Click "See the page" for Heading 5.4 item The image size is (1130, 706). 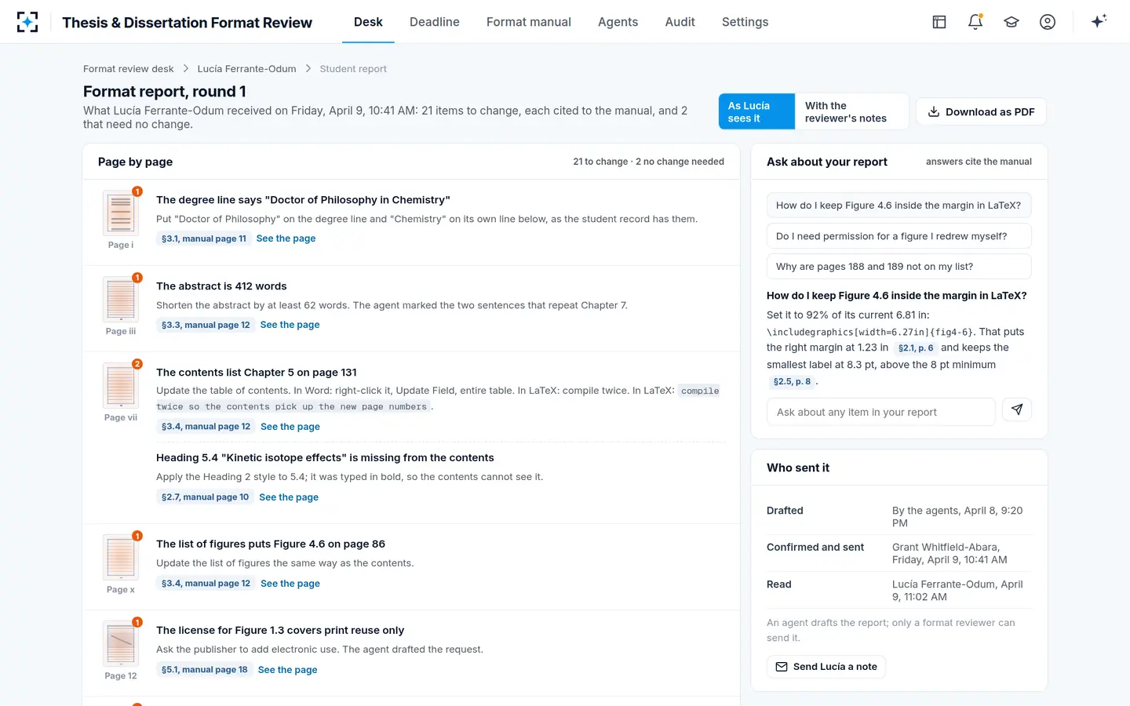point(289,497)
